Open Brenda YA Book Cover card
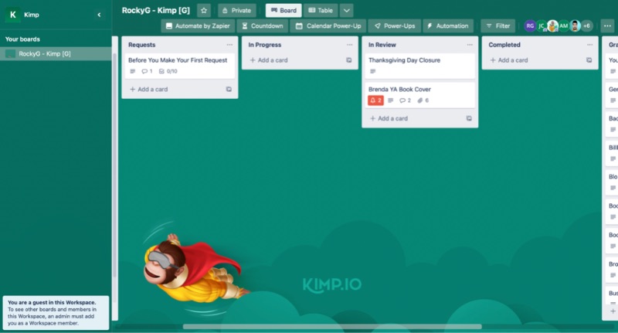618x333 pixels. pyautogui.click(x=419, y=94)
